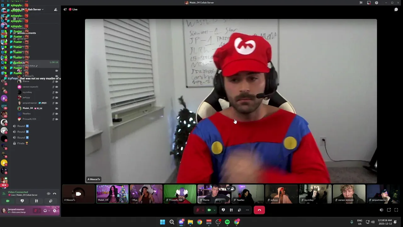Focus PrinceAL33X video tile
Image resolution: width=403 pixels, height=227 pixels.
(x=180, y=194)
